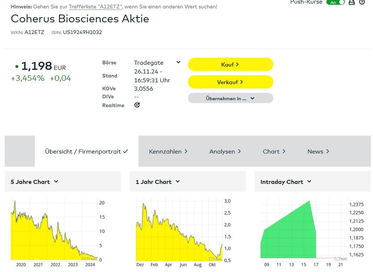Click the print page icon
Viewport: 373px width, 272px height.
(x=351, y=2)
